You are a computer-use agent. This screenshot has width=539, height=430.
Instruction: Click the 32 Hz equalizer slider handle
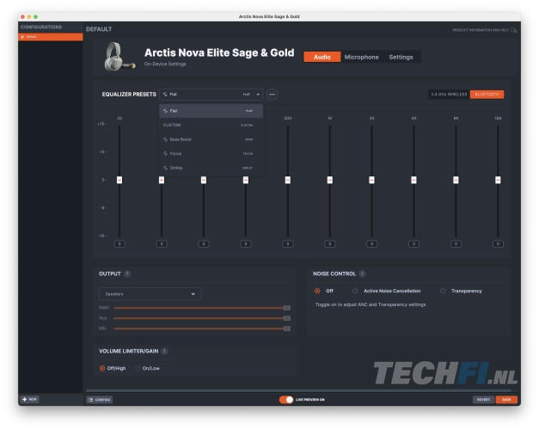point(119,180)
